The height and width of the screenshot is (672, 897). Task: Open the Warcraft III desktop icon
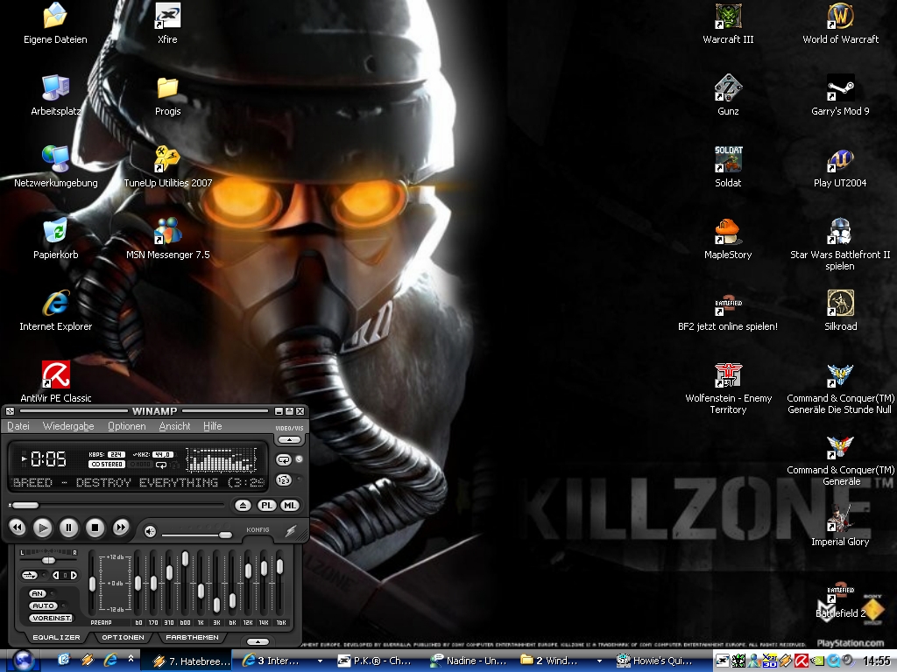tap(728, 24)
